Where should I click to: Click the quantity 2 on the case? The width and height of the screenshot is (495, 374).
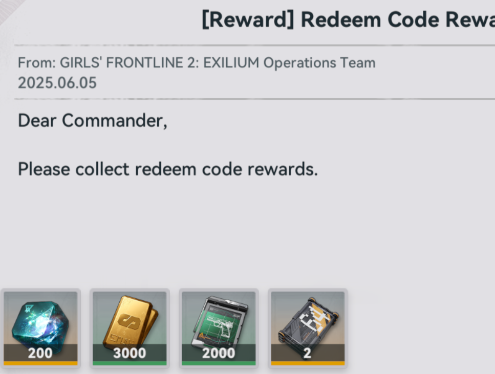pos(307,353)
